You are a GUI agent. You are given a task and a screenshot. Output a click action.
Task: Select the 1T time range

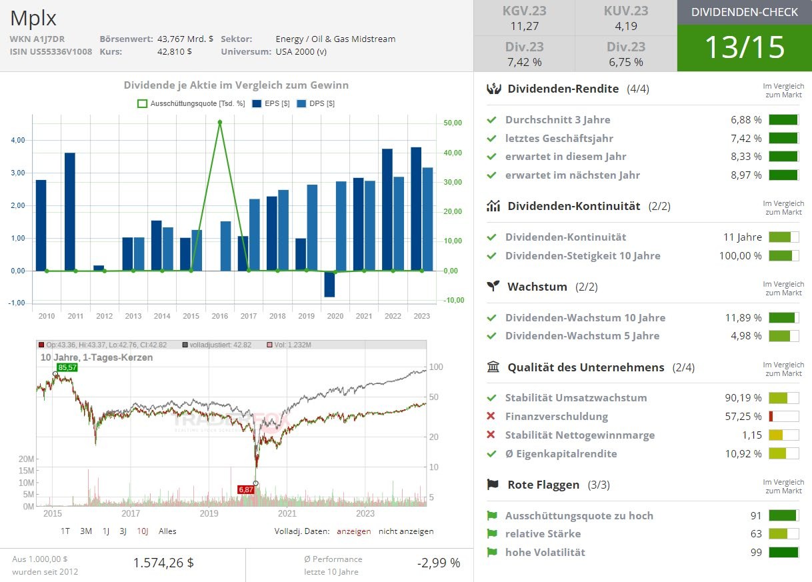(x=65, y=531)
